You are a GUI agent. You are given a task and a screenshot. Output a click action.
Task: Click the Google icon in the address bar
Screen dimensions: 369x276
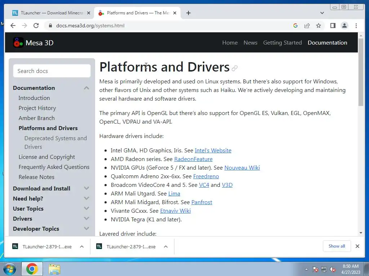click(295, 26)
